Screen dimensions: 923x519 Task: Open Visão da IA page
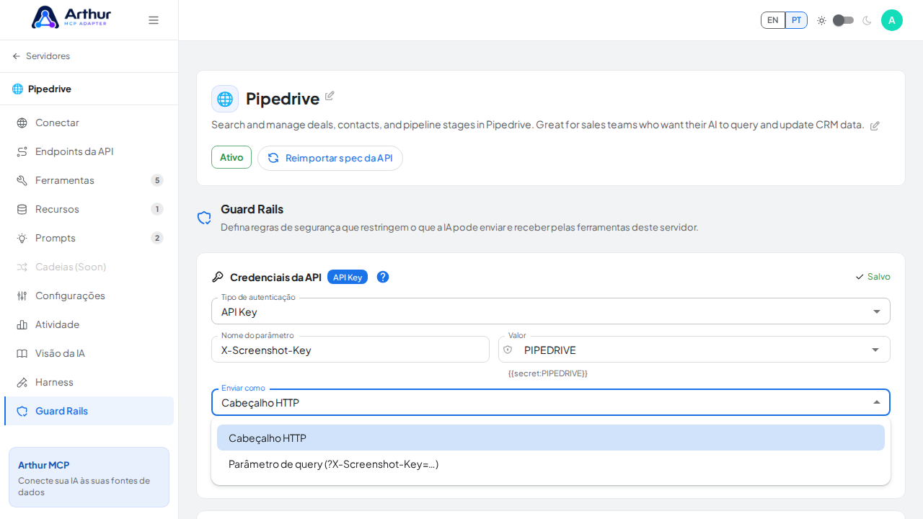(x=89, y=353)
